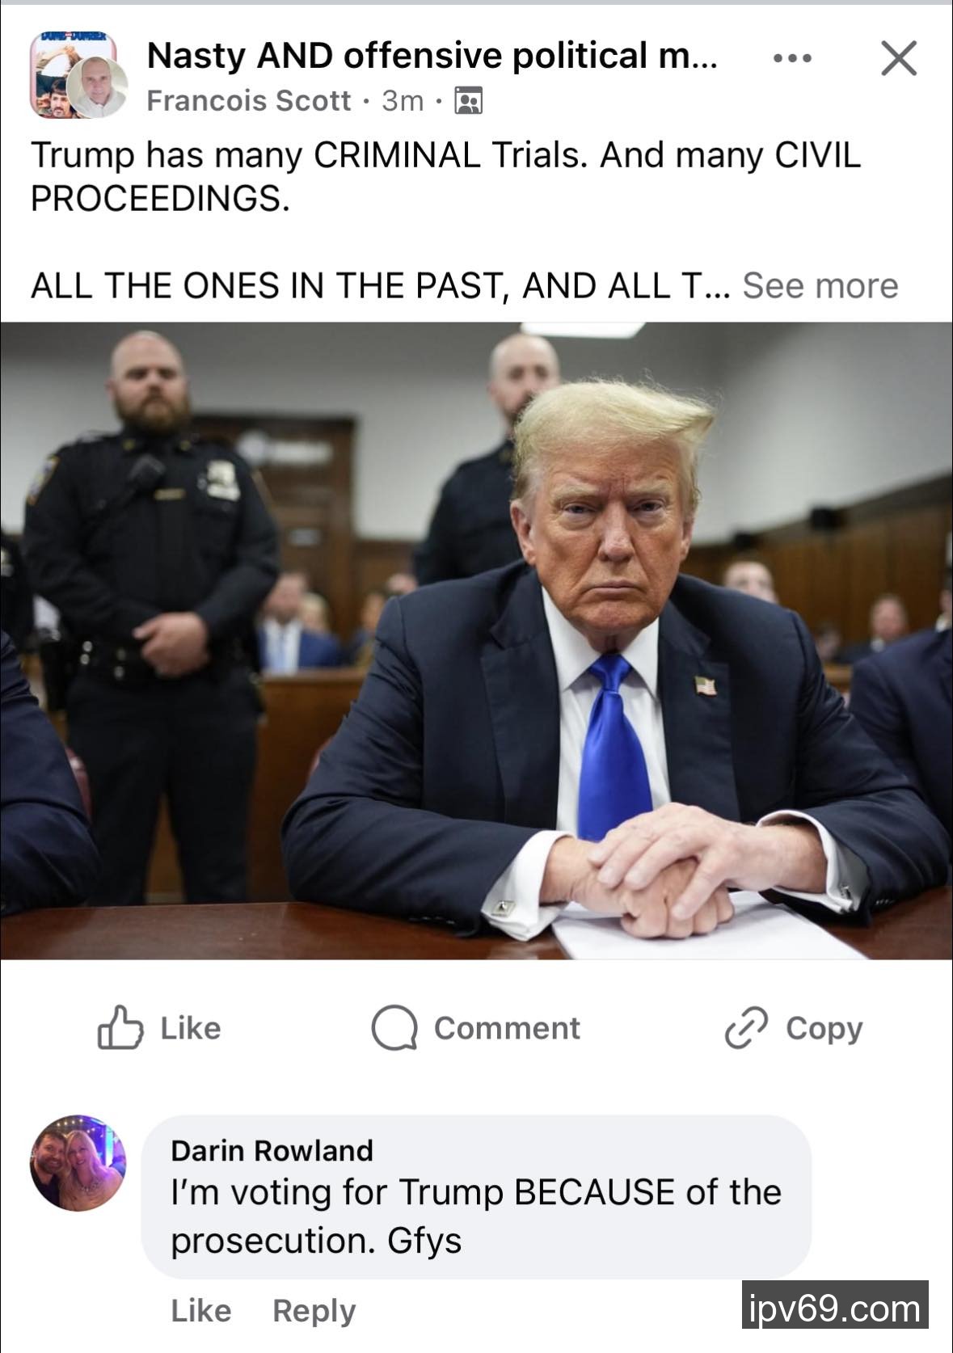Open the courtroom photo full view
Image resolution: width=953 pixels, height=1353 pixels.
[x=476, y=640]
